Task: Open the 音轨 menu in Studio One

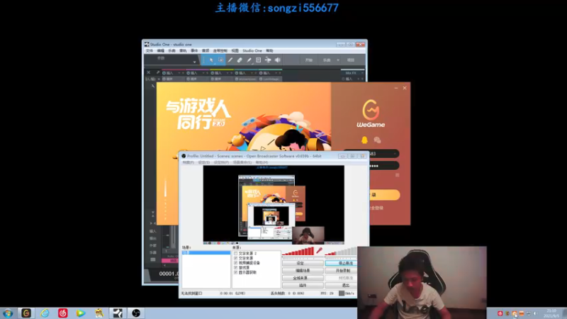Action: pyautogui.click(x=183, y=51)
